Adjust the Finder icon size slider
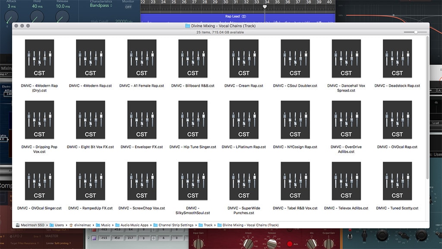The height and width of the screenshot is (249, 442). (x=416, y=32)
